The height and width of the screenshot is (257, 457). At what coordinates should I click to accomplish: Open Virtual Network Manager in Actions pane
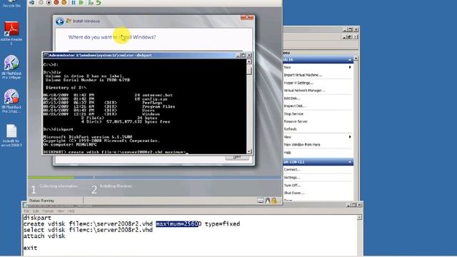click(305, 91)
